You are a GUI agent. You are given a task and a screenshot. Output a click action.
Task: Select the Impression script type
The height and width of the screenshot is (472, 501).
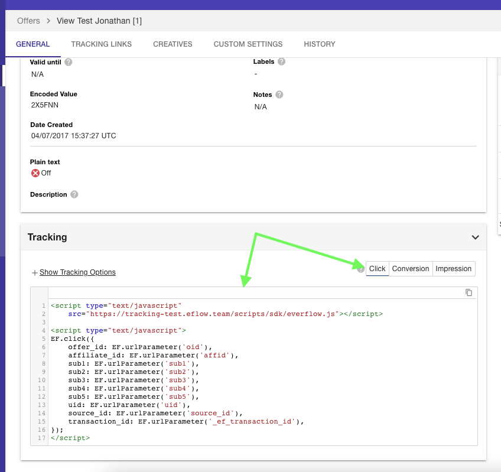point(454,269)
